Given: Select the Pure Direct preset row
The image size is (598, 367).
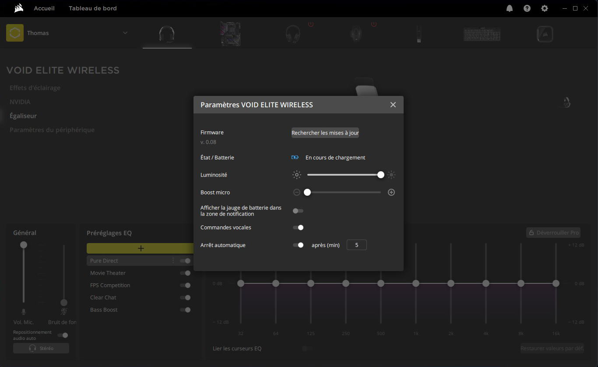Looking at the screenshot, I should (140, 261).
